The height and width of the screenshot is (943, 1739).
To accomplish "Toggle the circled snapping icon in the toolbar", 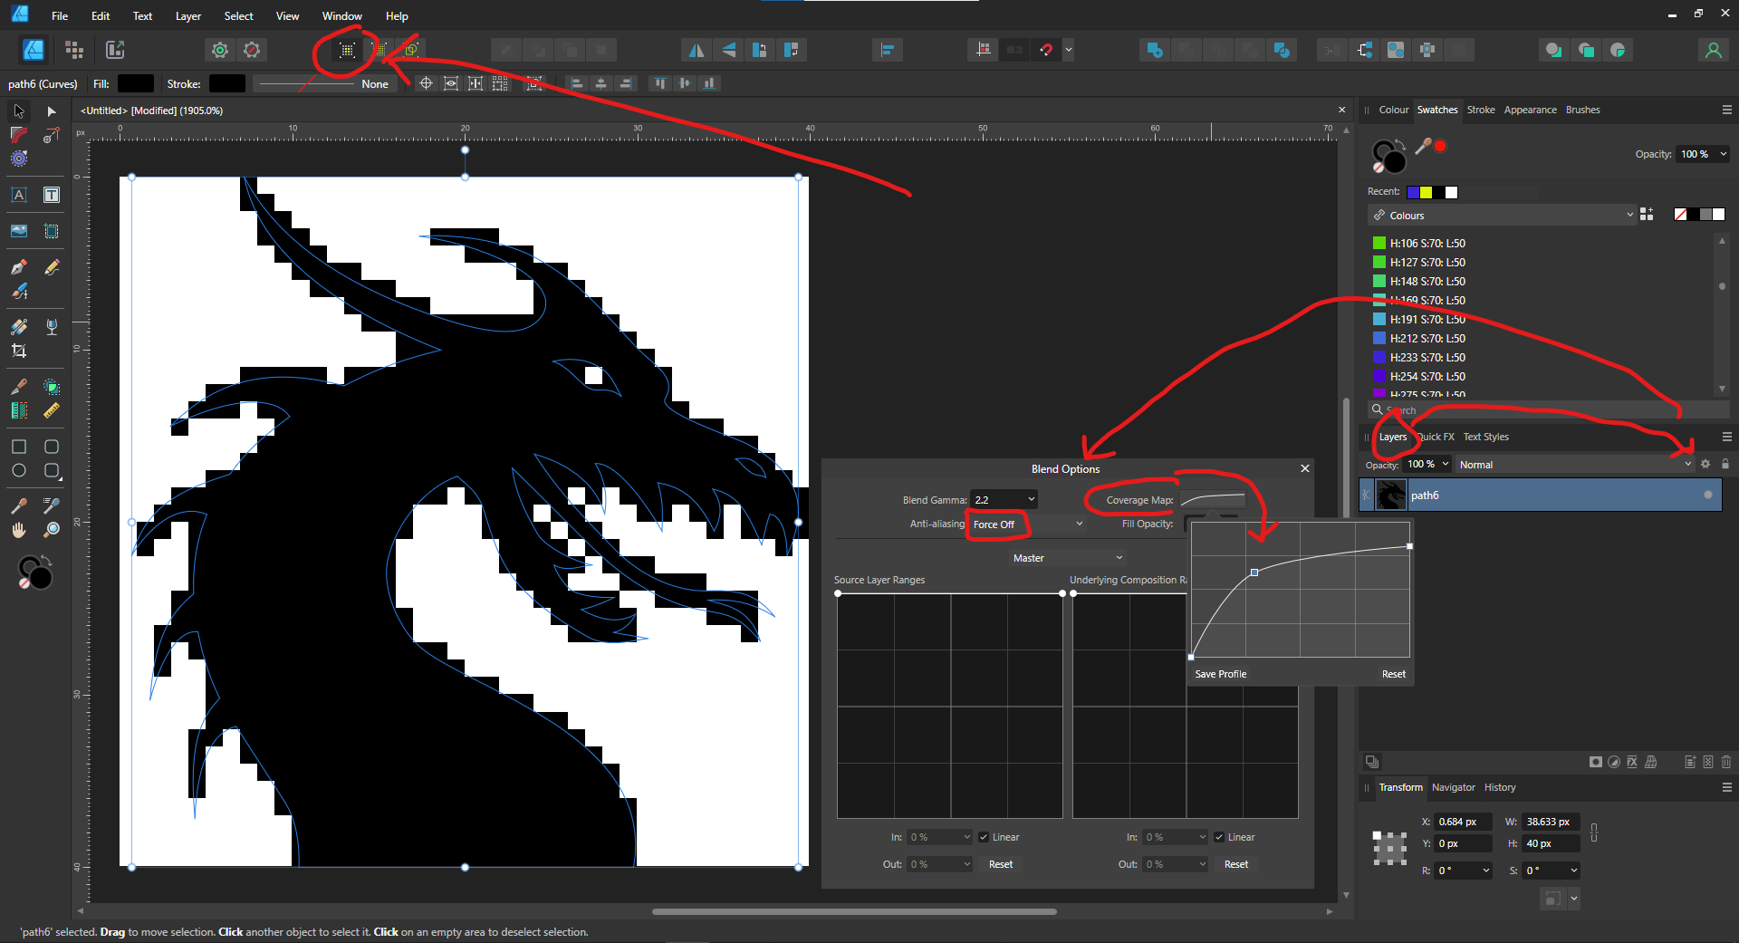I will pos(345,50).
